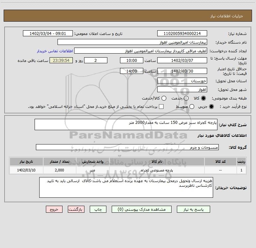The height and width of the screenshot is (248, 256).
Task: Click the delivery city field اهواز
Action: [x=182, y=89]
